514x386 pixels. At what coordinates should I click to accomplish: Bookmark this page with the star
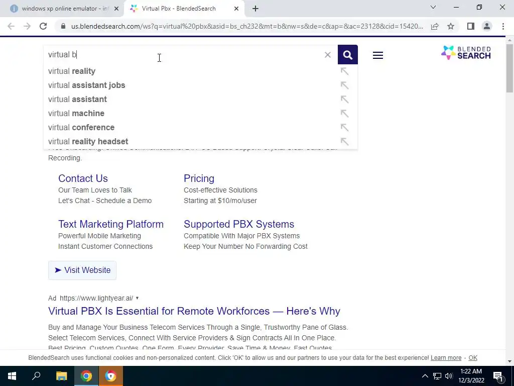click(451, 26)
